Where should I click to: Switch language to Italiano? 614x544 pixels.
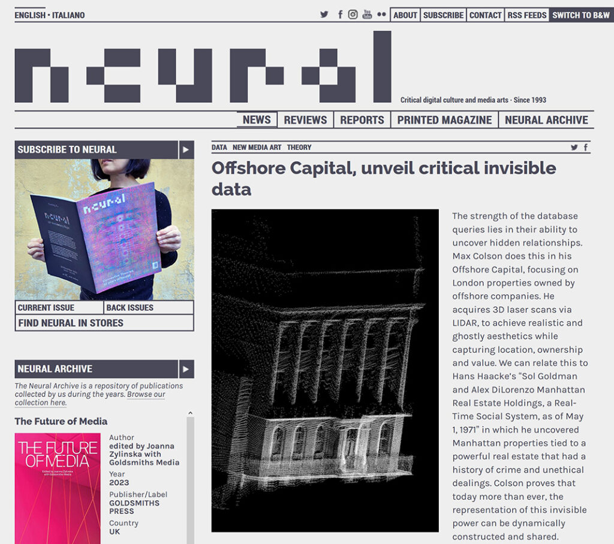click(68, 16)
